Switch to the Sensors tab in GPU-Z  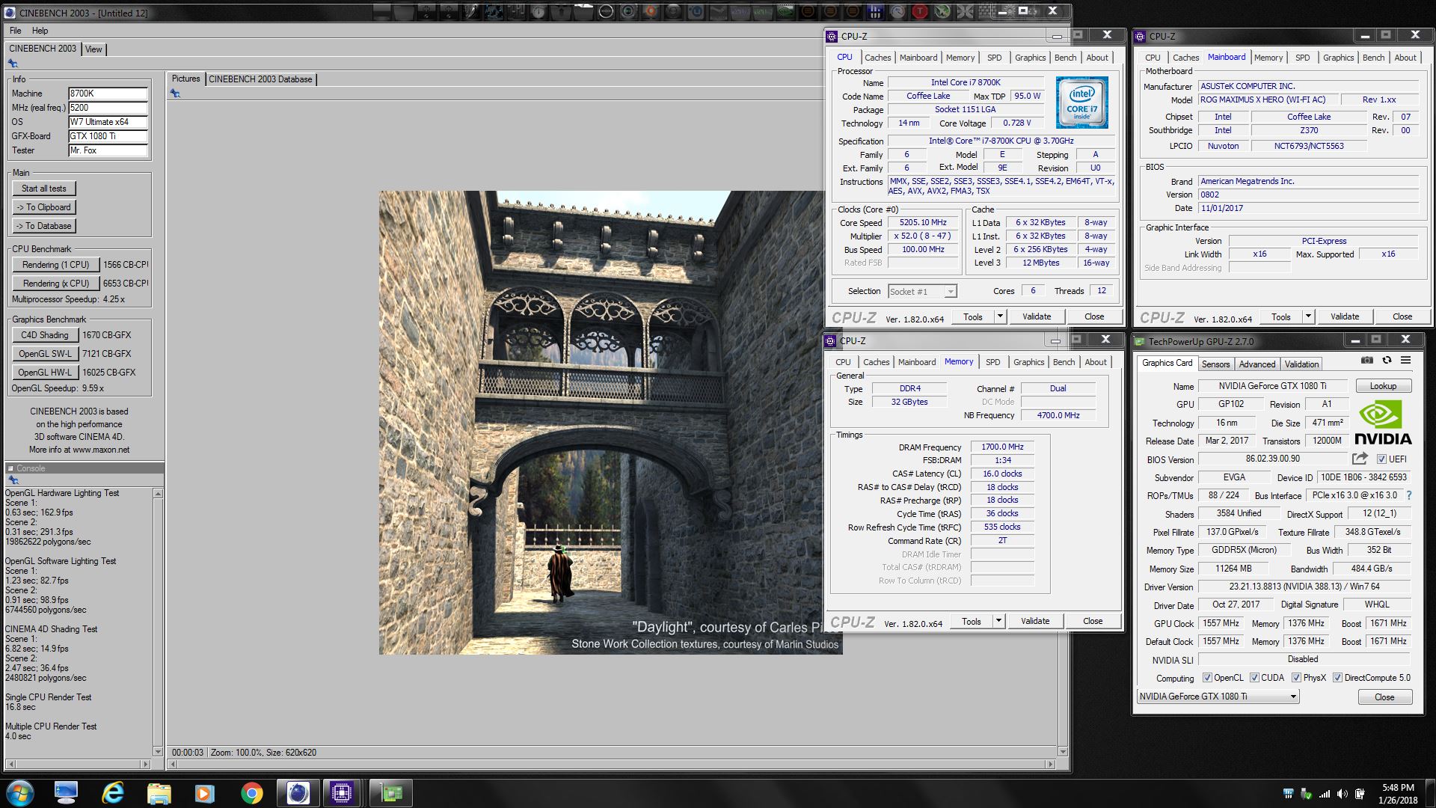tap(1215, 364)
